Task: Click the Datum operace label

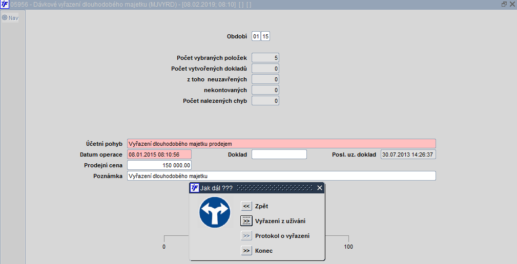Action: click(101, 155)
